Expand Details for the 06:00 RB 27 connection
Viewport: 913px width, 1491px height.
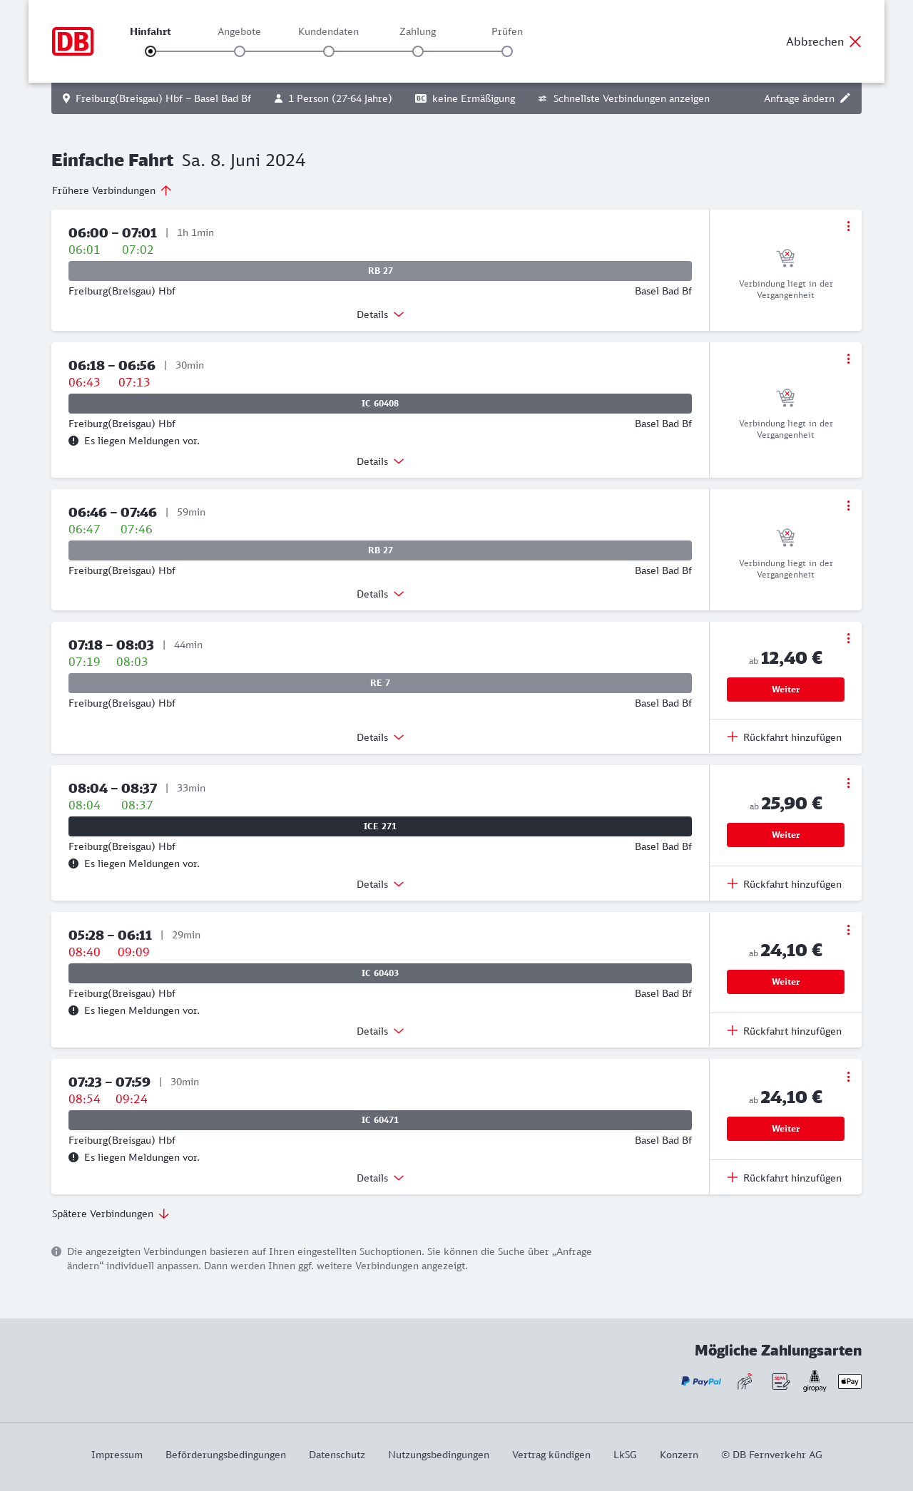coord(379,314)
